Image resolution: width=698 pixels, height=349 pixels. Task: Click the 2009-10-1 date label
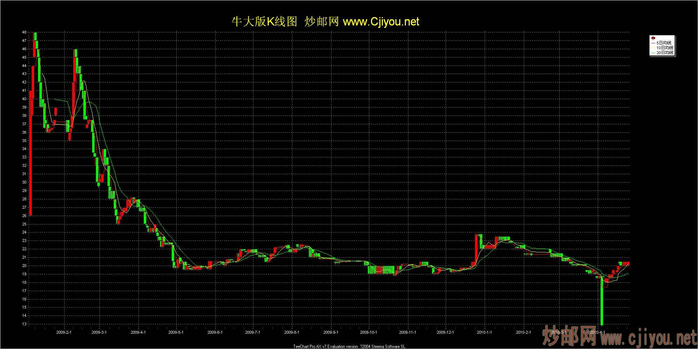coord(369,332)
